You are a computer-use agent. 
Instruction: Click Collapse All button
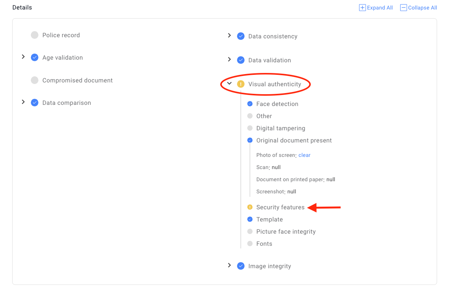pos(418,8)
